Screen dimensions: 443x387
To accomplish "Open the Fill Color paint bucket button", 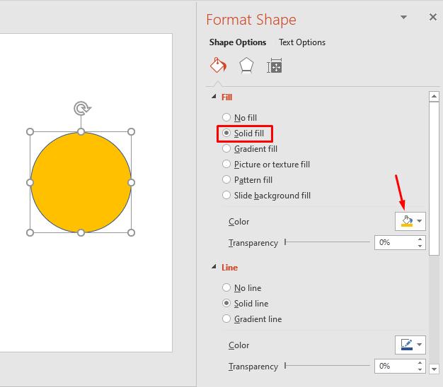I will [406, 221].
